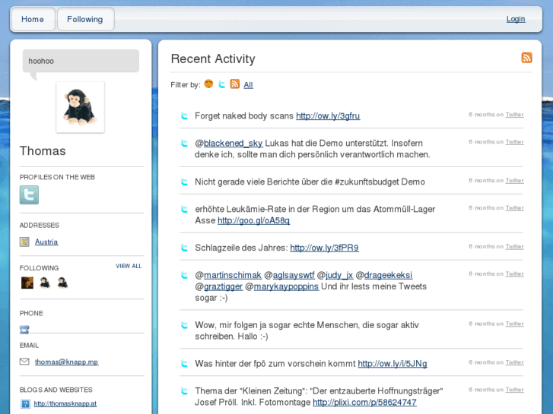Open the Twitter profile icon under Profiles on the Web
The width and height of the screenshot is (553, 414).
[x=29, y=194]
